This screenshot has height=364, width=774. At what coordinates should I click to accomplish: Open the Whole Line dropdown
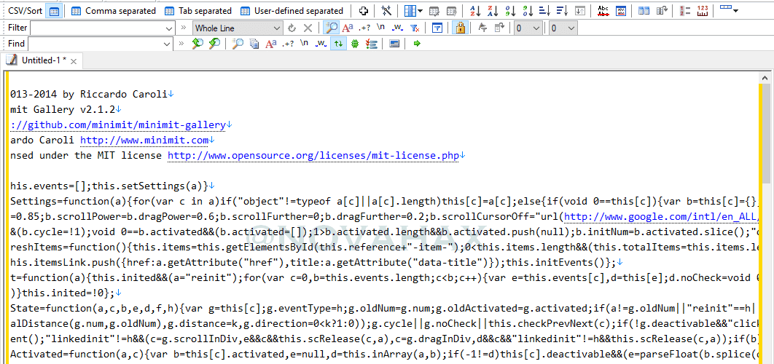pyautogui.click(x=238, y=28)
